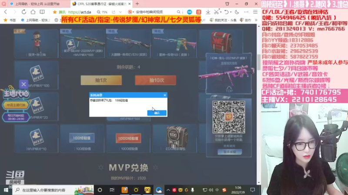
Task: Open the 创作 bookmark
Action: coord(245,20)
